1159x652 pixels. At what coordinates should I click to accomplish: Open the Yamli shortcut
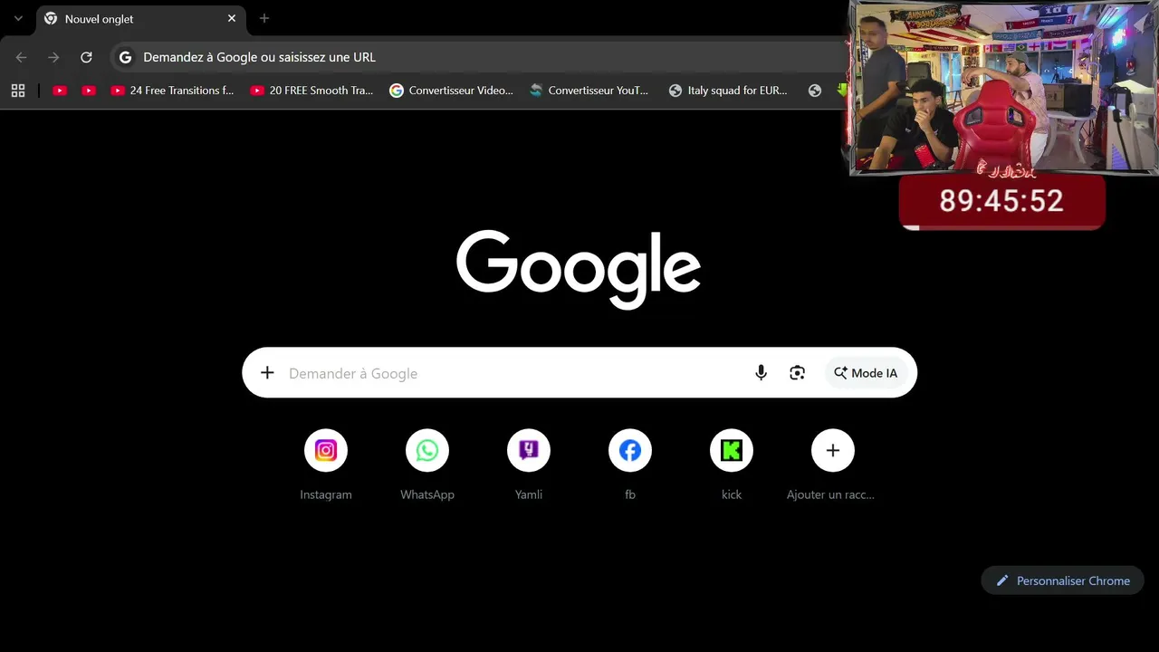pyautogui.click(x=529, y=465)
